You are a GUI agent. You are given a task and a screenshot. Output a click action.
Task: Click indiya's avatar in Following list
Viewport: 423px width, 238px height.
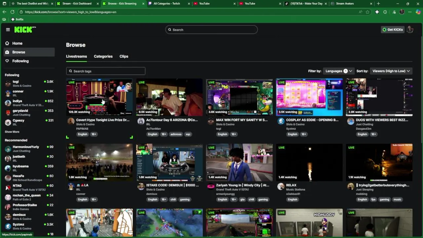click(8, 103)
